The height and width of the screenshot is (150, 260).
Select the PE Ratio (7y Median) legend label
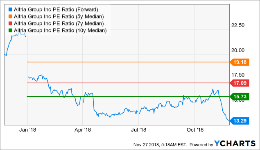[59, 23]
